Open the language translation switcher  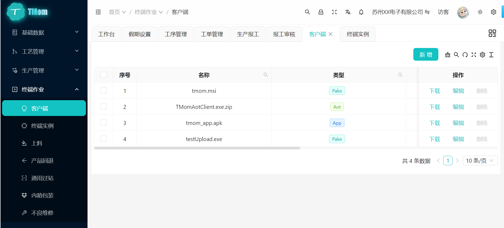(x=348, y=12)
